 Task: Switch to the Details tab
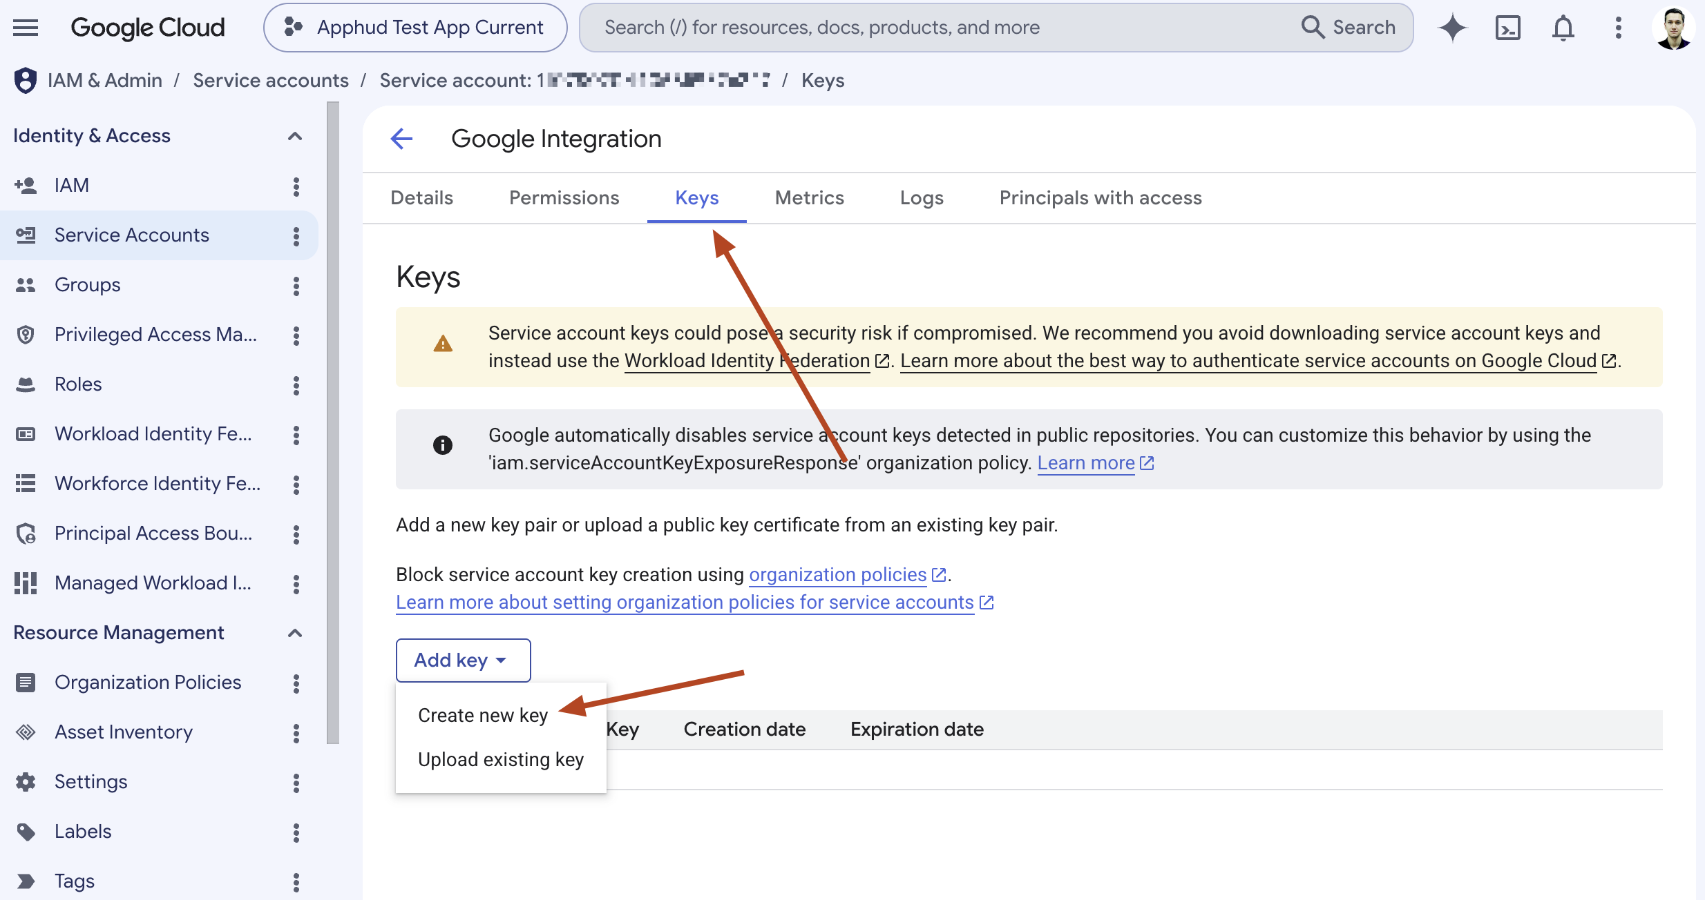[x=421, y=198]
